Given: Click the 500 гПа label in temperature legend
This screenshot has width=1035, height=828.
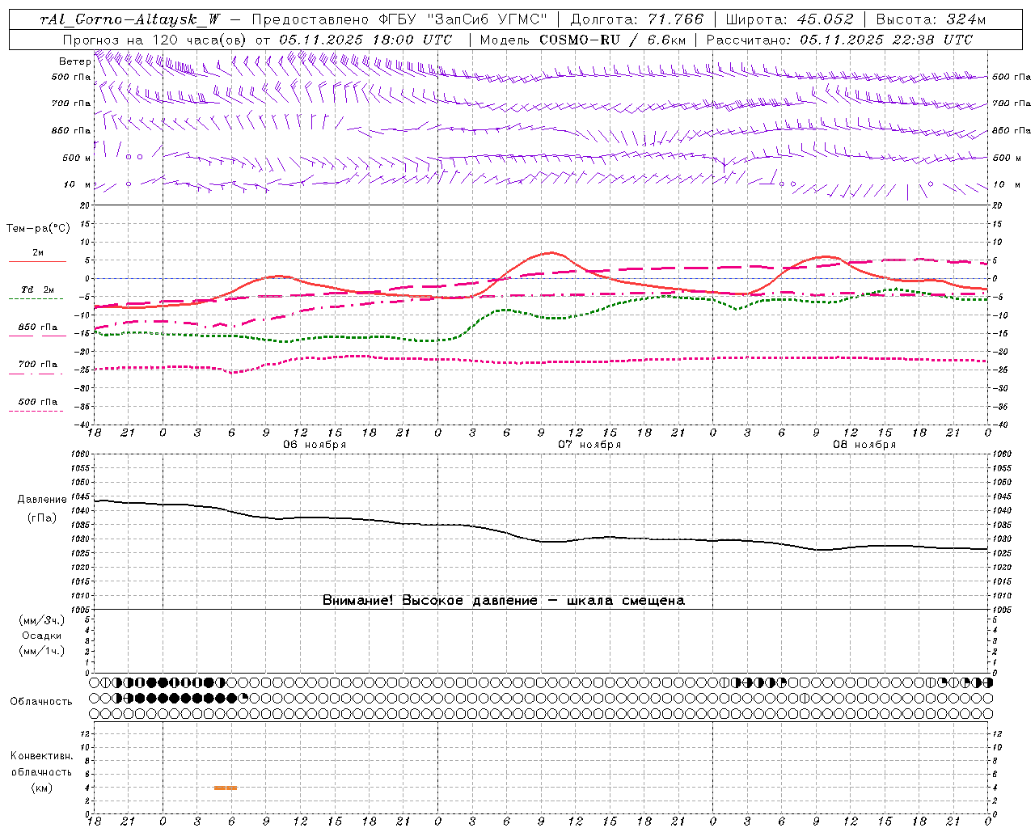Looking at the screenshot, I should (38, 402).
